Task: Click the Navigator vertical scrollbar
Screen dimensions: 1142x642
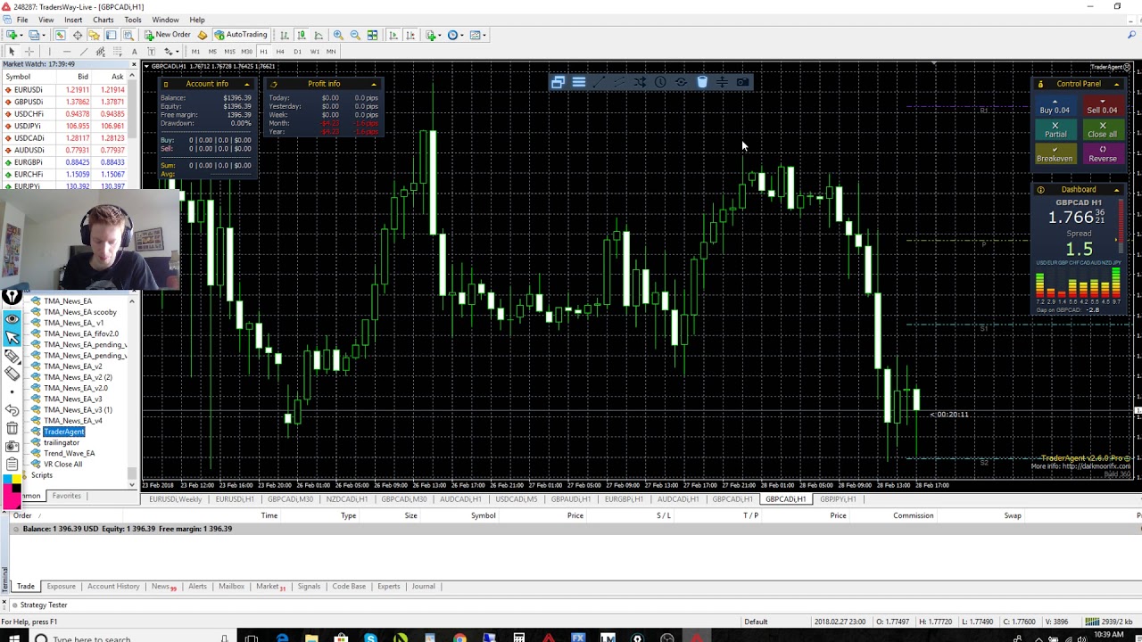Action: click(132, 392)
